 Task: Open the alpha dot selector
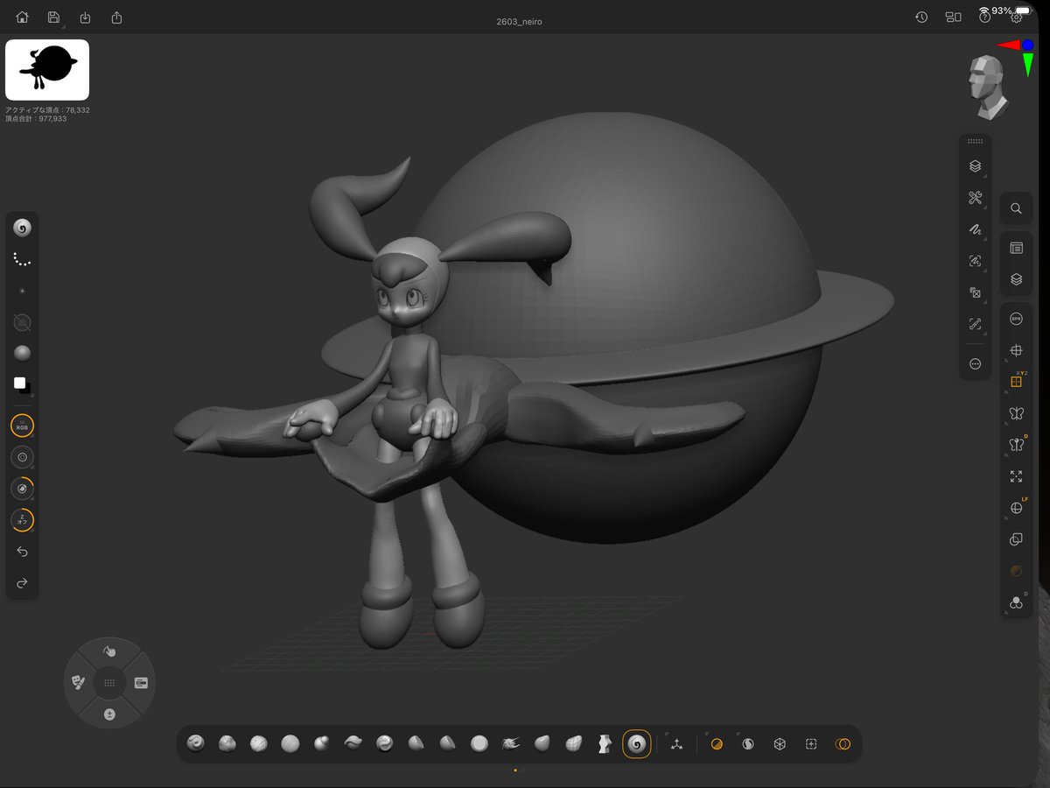coord(23,291)
